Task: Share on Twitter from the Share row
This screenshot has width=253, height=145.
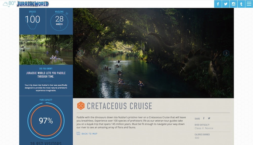Action: click(x=209, y=118)
